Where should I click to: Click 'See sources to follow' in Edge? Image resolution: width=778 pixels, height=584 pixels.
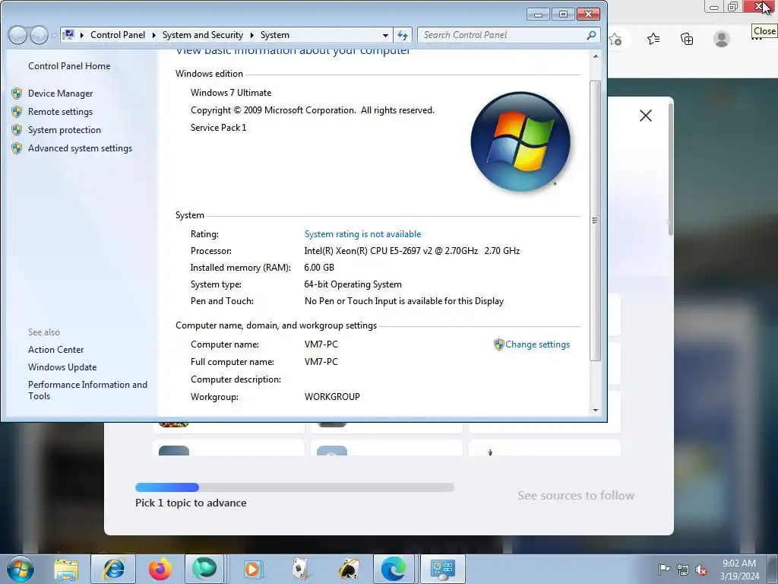tap(576, 495)
